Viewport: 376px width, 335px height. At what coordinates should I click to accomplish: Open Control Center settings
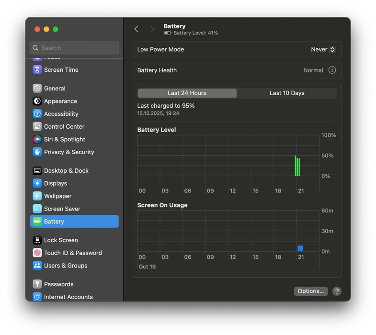coord(74,126)
